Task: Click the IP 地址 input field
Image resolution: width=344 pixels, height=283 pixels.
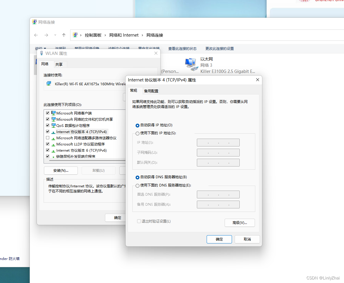Action: 218,143
